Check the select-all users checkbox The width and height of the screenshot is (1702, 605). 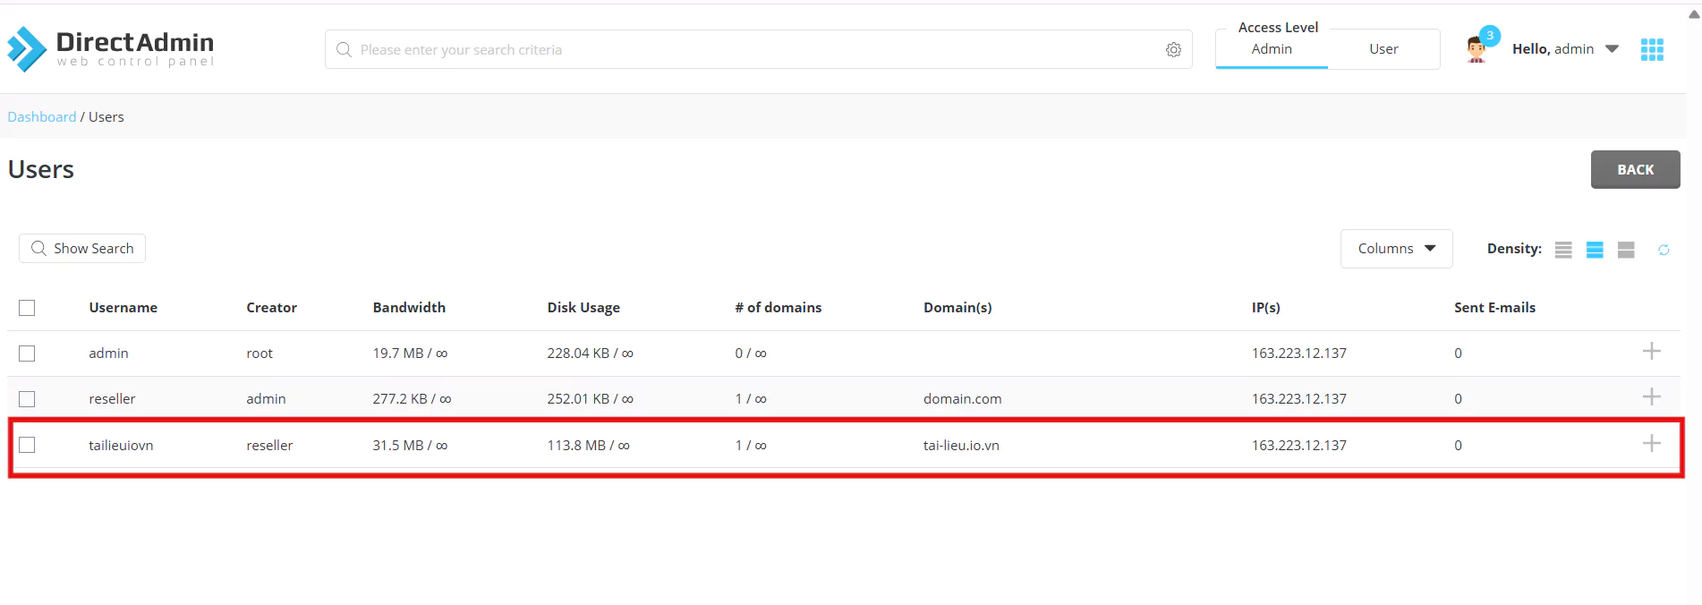coord(27,308)
